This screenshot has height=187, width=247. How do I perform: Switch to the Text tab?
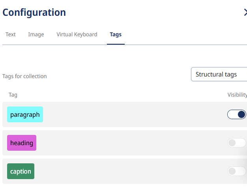11,35
